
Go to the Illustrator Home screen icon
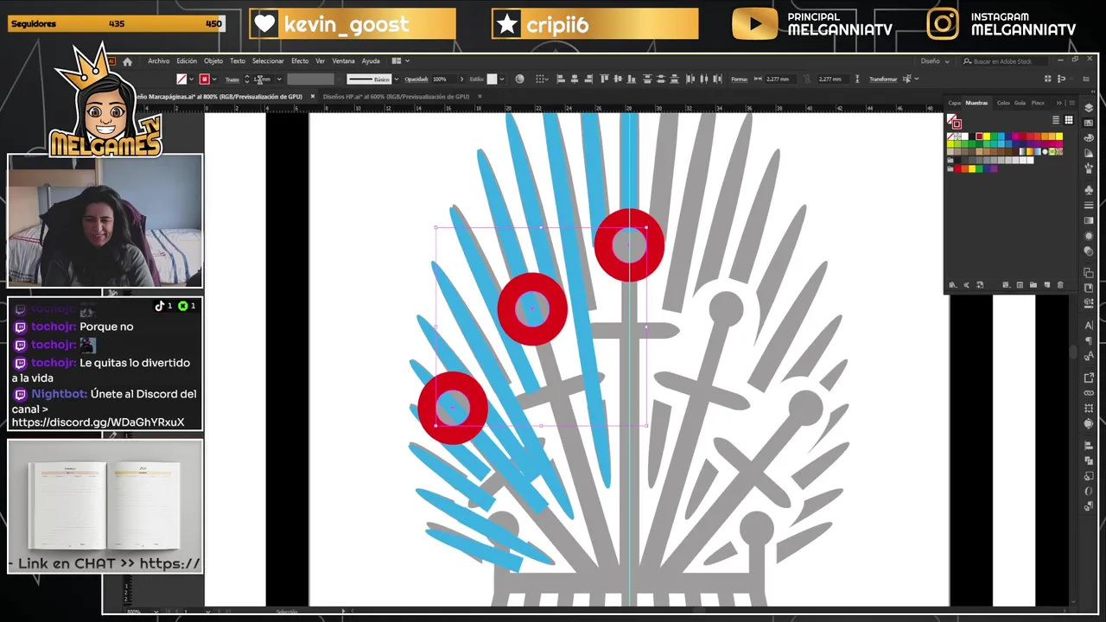(x=127, y=61)
